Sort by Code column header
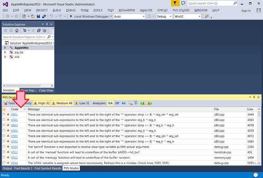263x178 pixels. pos(18,109)
